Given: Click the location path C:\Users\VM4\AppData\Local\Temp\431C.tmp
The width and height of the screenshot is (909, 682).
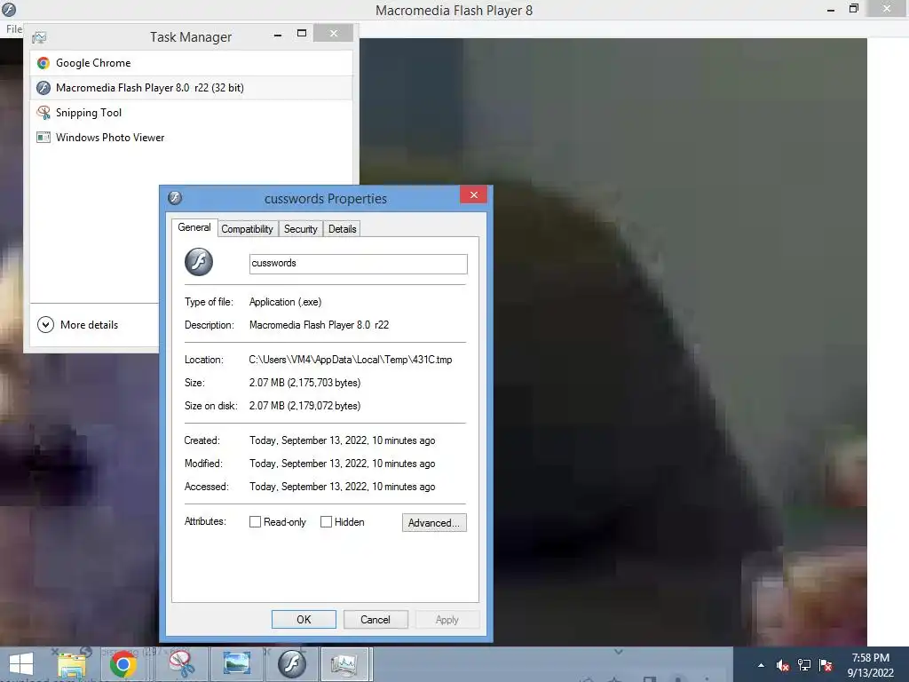Looking at the screenshot, I should pos(351,360).
